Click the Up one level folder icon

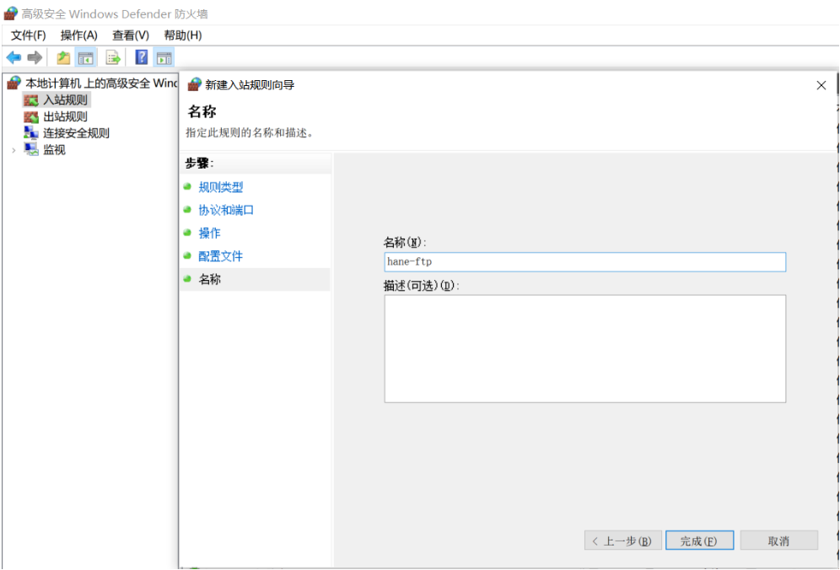(63, 57)
